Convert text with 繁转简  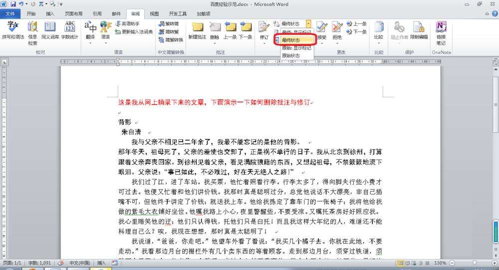169,24
